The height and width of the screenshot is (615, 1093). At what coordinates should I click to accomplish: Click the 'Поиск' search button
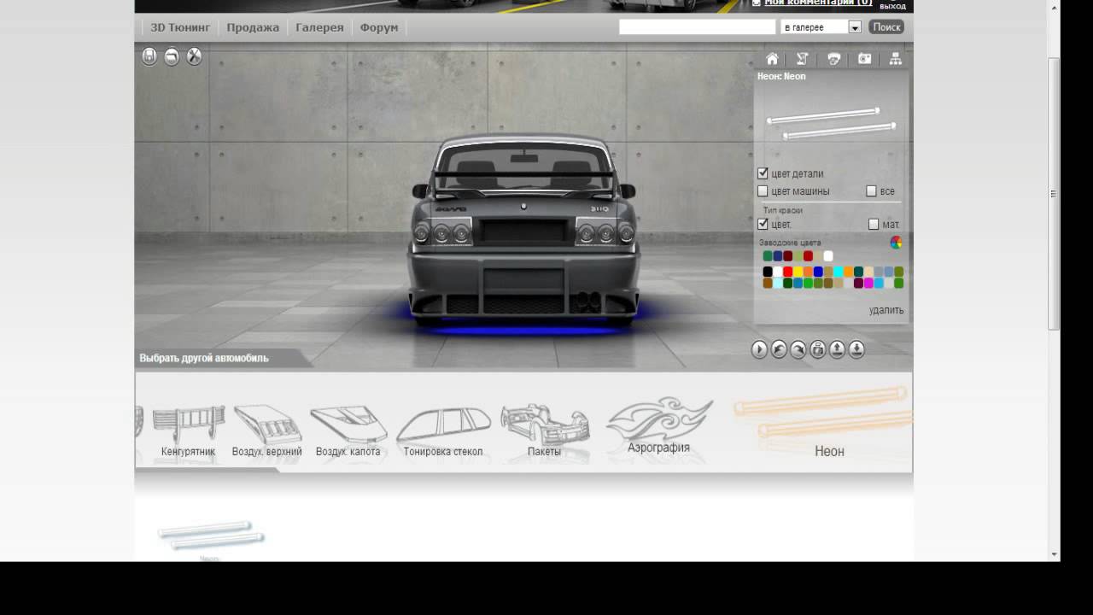point(886,27)
